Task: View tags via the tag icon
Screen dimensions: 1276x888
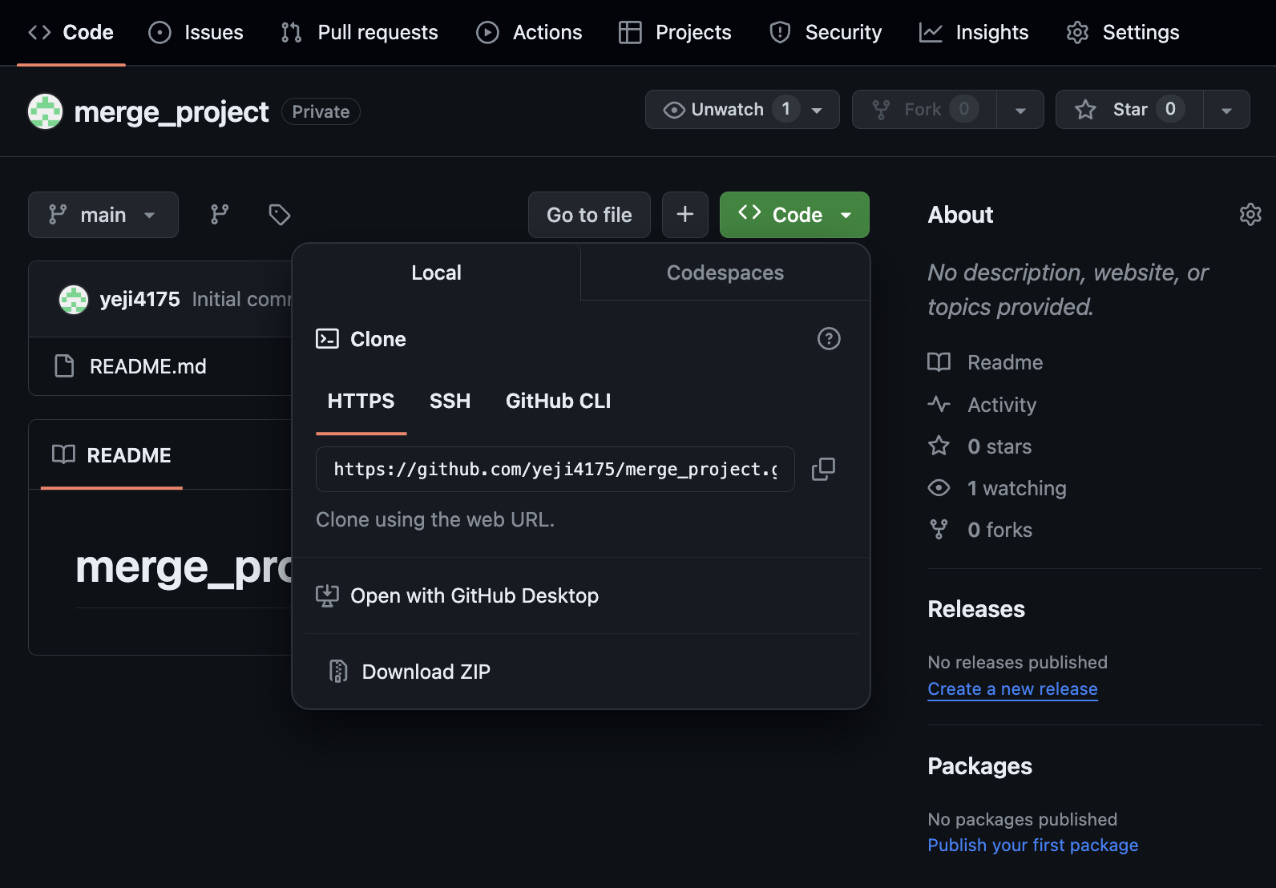Action: 279,214
